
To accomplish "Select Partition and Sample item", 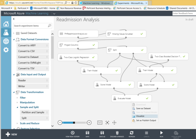I will pos(35,113).
